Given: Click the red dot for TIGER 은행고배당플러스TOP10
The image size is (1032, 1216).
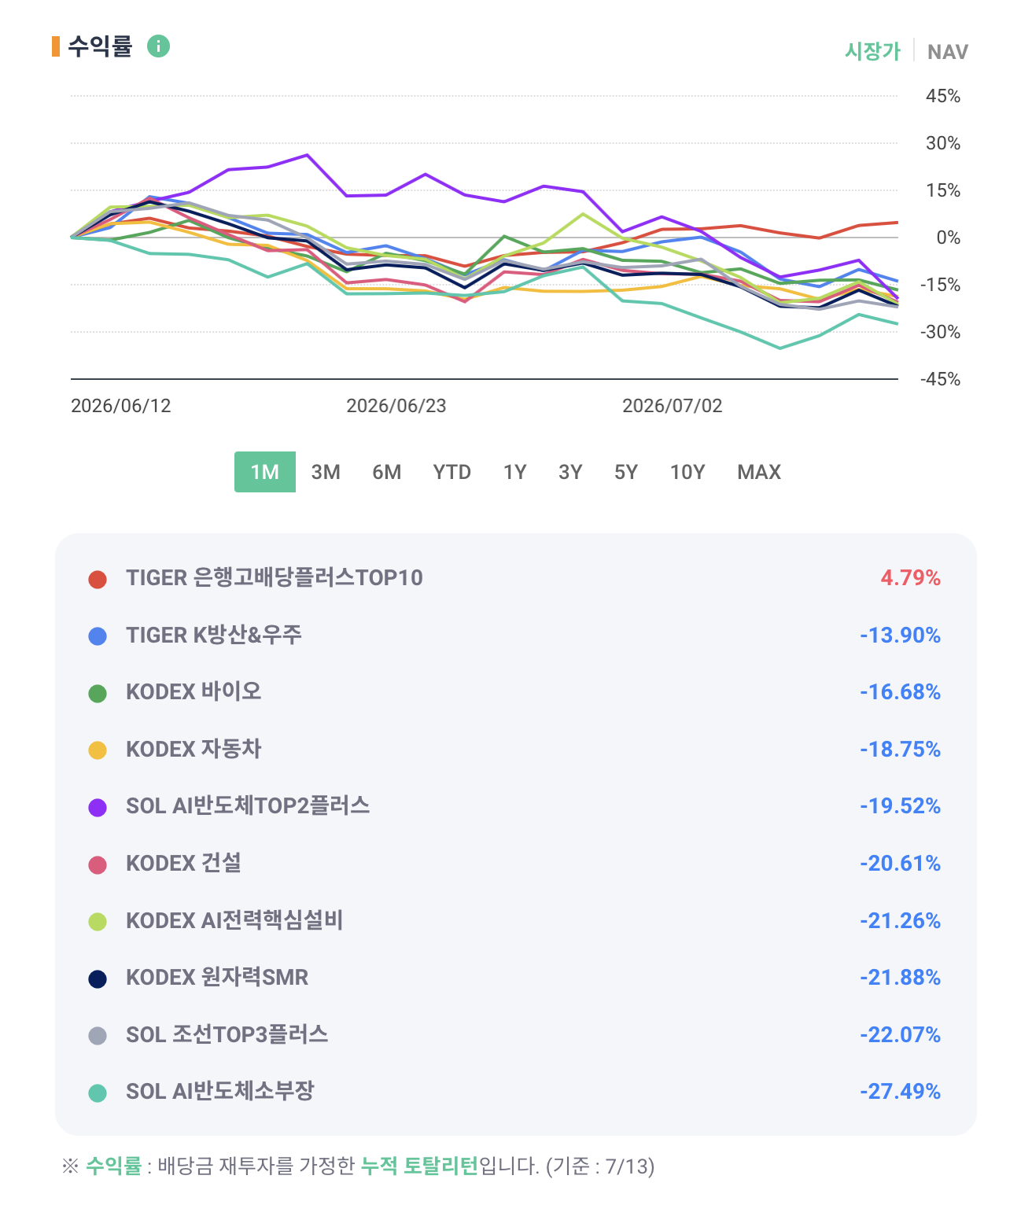Looking at the screenshot, I should pyautogui.click(x=98, y=580).
